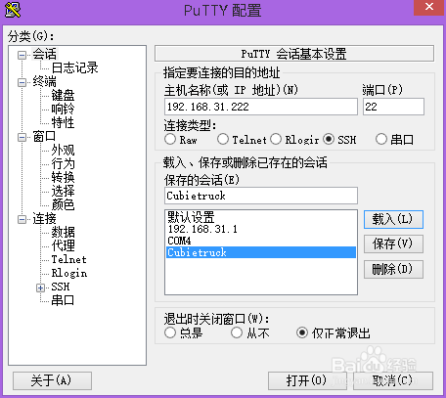Click 关于(A) about button
446x398 pixels.
[52, 380]
